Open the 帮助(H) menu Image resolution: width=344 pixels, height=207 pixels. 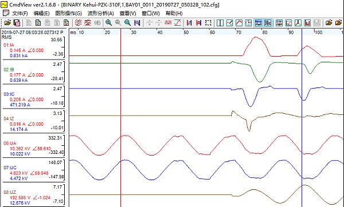pos(174,13)
